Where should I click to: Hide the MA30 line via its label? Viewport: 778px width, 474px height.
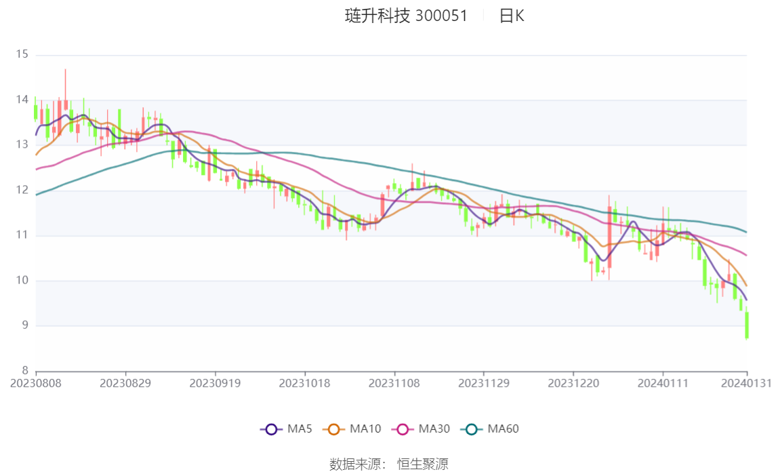click(x=434, y=429)
